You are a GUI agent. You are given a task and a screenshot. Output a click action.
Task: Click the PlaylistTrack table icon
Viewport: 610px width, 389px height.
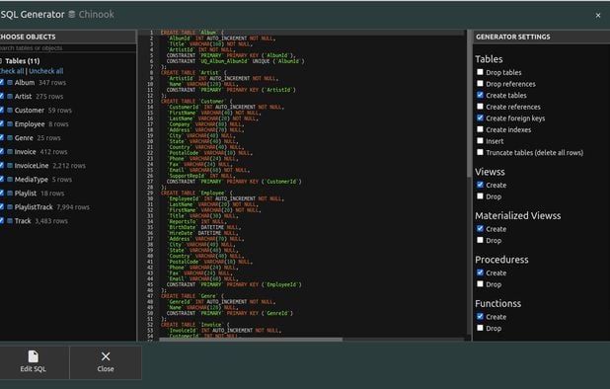[10, 207]
